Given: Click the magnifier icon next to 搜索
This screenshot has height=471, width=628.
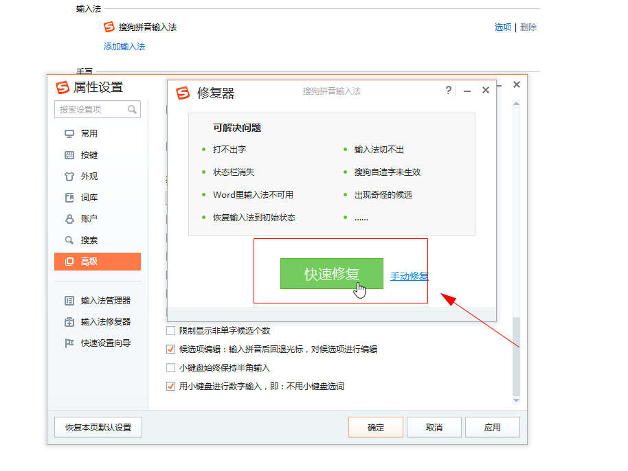Looking at the screenshot, I should pyautogui.click(x=69, y=240).
